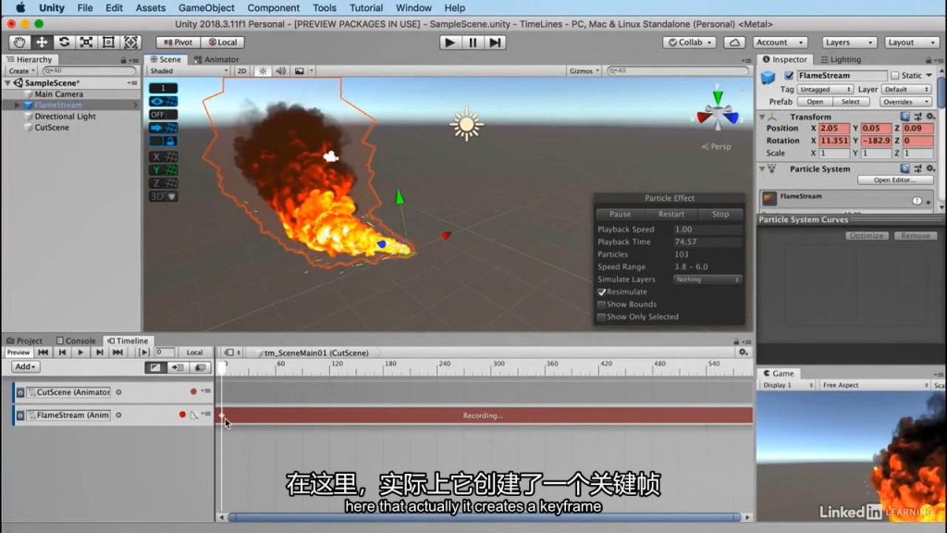Select the Hand tool in the toolbar
Viewport: 947px width, 533px height.
tap(19, 43)
